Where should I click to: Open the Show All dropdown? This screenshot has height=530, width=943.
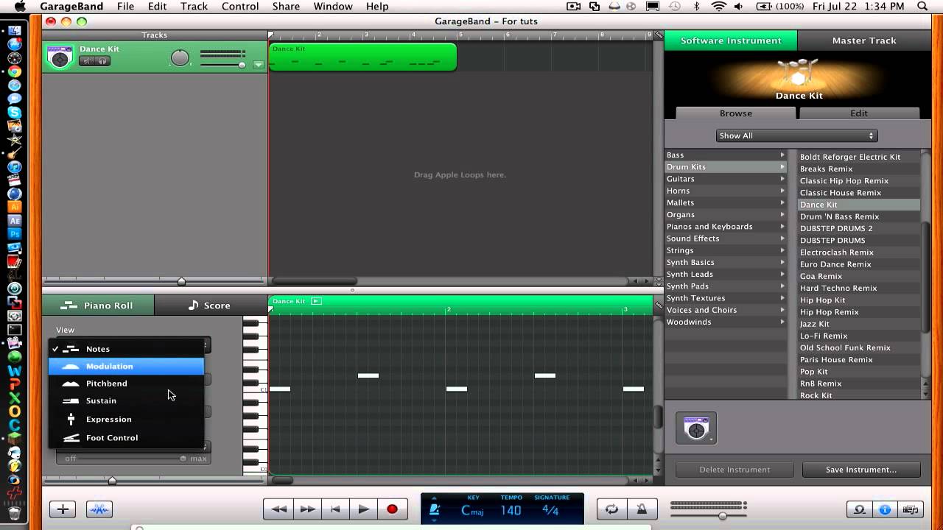796,135
